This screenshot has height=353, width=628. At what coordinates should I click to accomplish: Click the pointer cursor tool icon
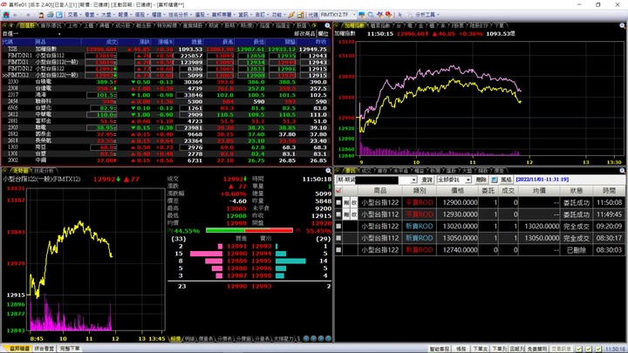coord(399,15)
